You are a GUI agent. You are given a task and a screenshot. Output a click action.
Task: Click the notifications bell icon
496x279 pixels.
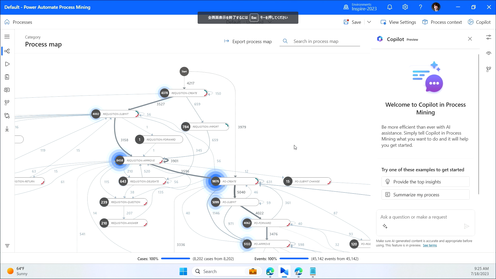[x=390, y=7]
